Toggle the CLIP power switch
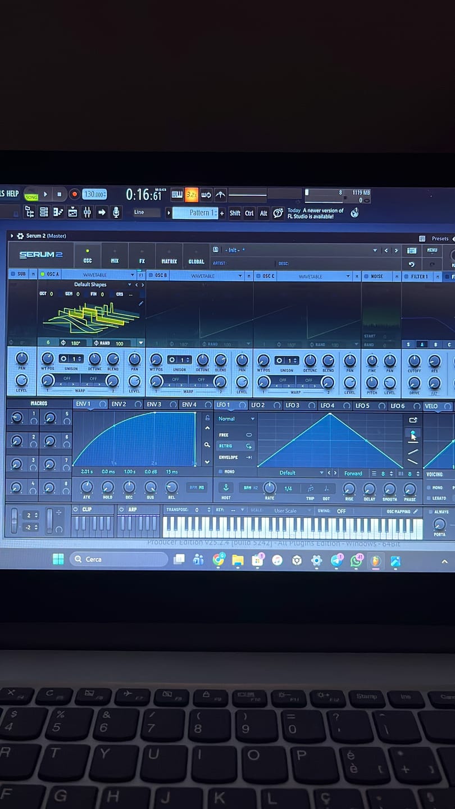 tap(76, 509)
